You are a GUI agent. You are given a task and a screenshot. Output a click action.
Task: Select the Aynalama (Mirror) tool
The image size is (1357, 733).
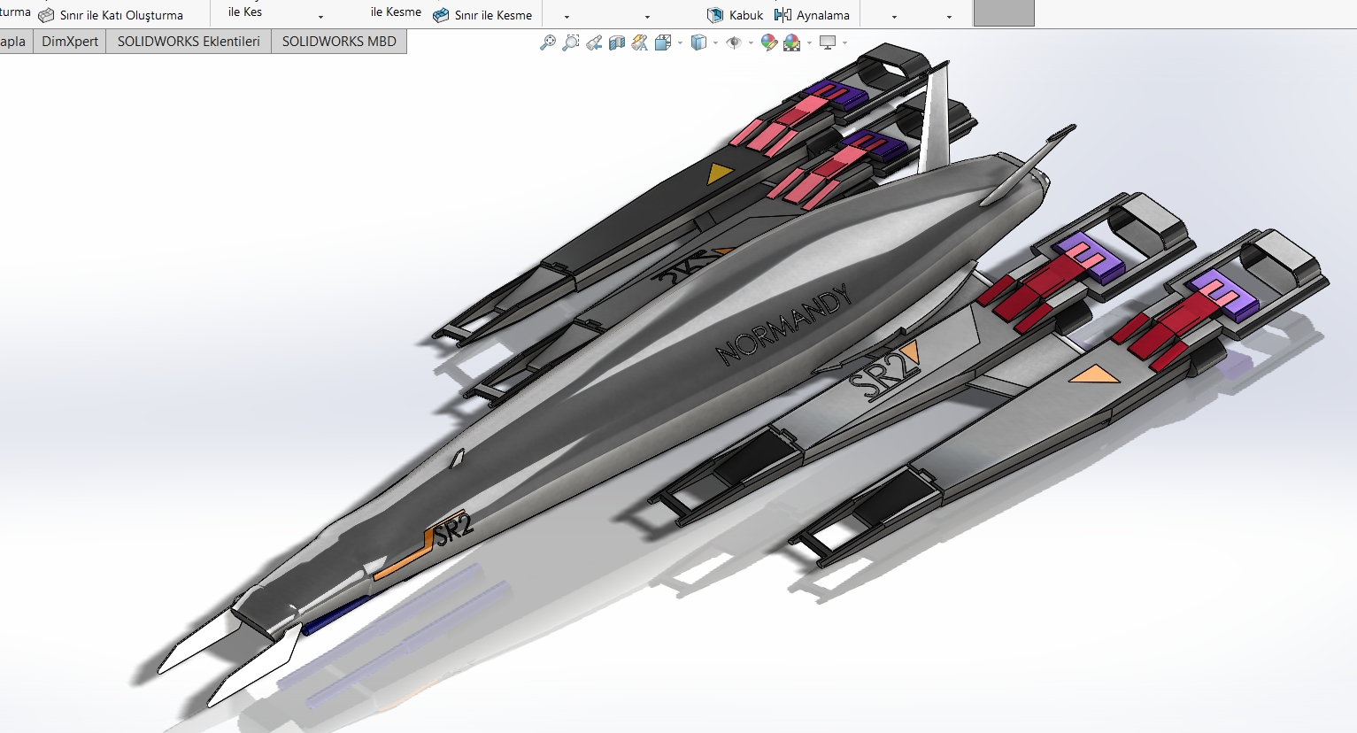coord(812,15)
